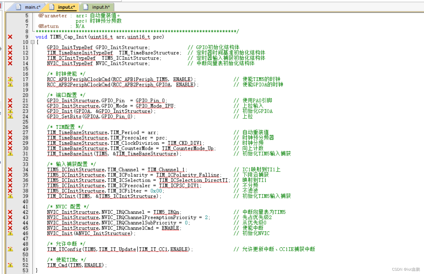The image size is (424, 274).
Task: Click the warning icon on line 39
Action: point(10,196)
